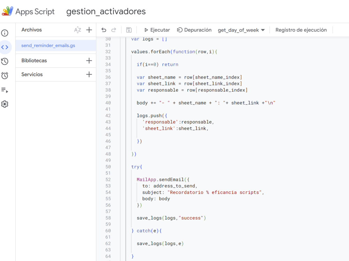The height and width of the screenshot is (261, 349).
Task: Click var responsable declaration line
Action: (192, 90)
